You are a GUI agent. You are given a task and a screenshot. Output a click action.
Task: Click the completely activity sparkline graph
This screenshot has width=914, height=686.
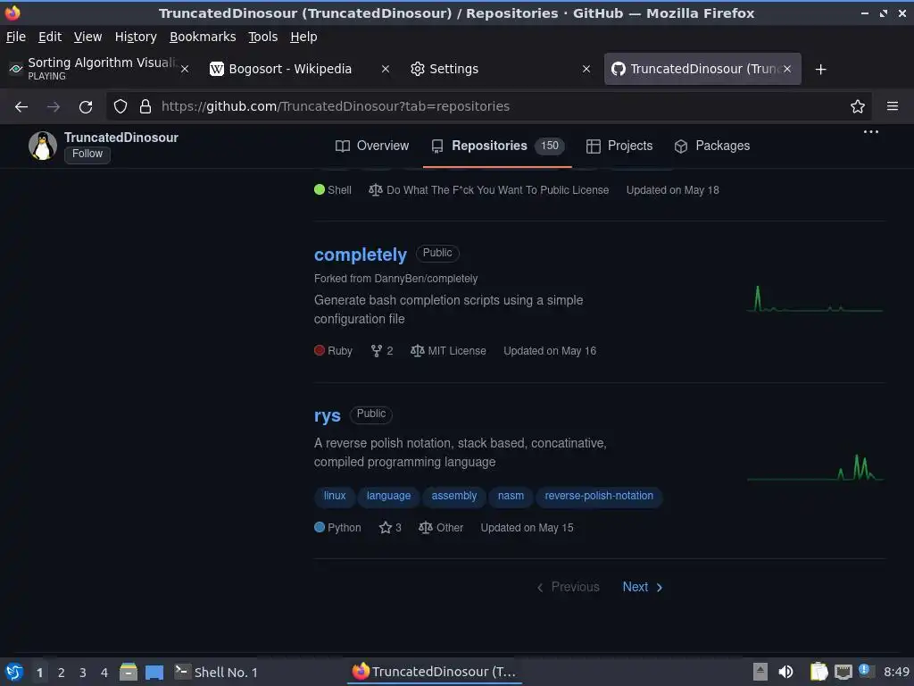click(815, 298)
